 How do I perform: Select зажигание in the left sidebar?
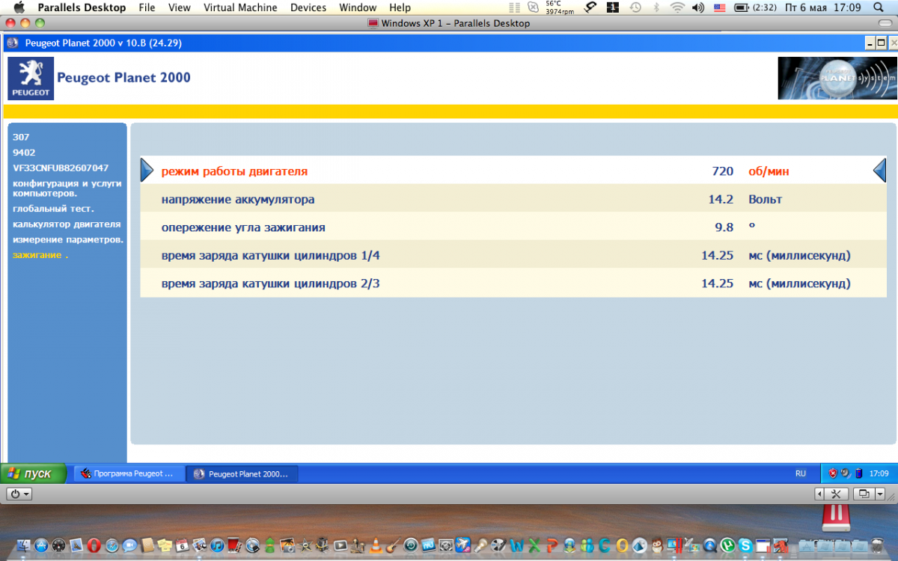coord(40,255)
